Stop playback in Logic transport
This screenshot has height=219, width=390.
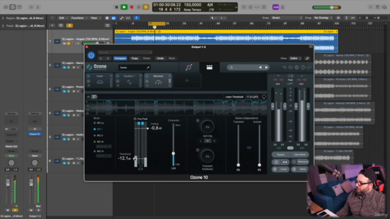[116, 7]
